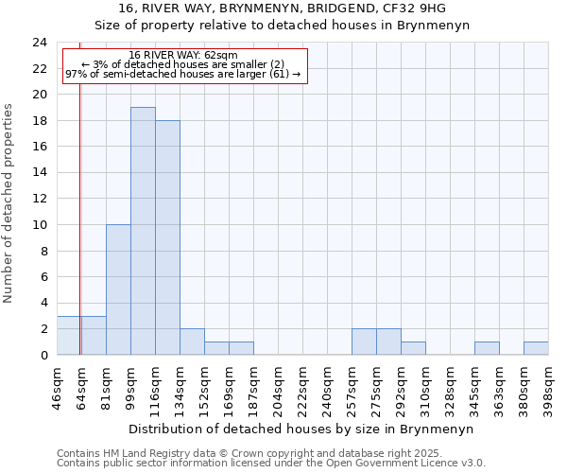Click the y-axis tick label '6'
567x473 pixels.
[x=44, y=277]
